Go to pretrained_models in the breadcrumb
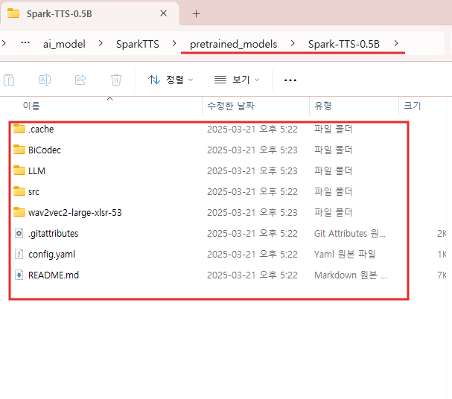The image size is (452, 399). [234, 44]
